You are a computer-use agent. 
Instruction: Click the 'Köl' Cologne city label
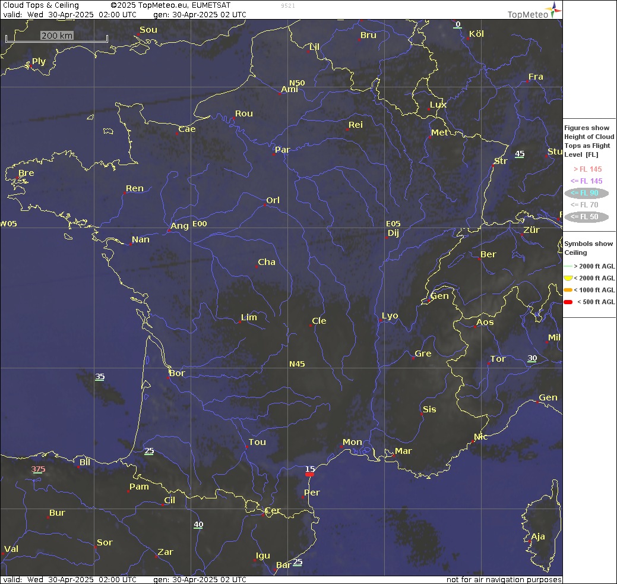click(x=476, y=34)
